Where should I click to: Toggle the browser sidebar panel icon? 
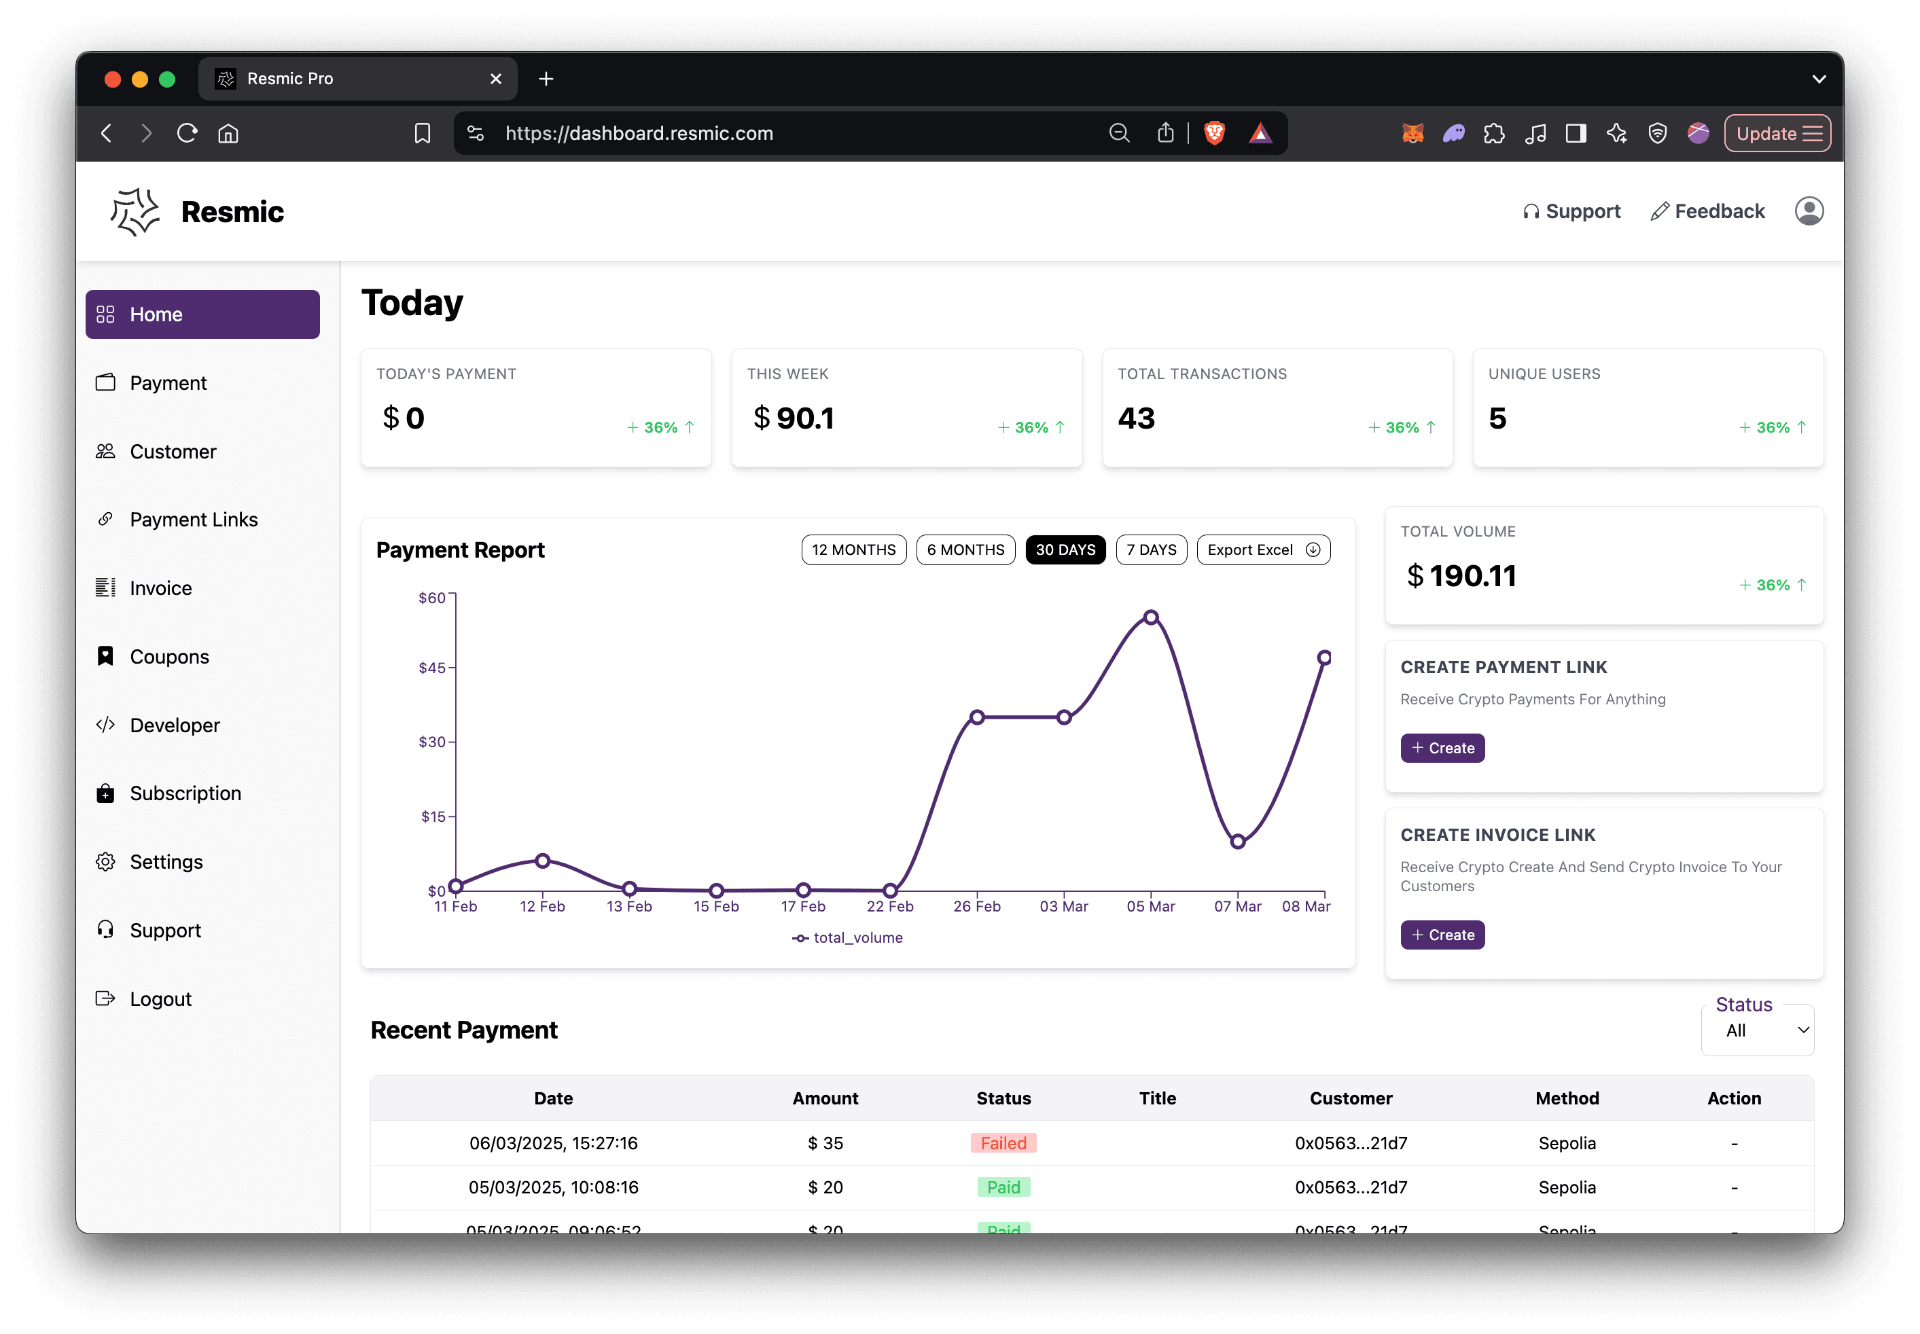pos(1576,134)
